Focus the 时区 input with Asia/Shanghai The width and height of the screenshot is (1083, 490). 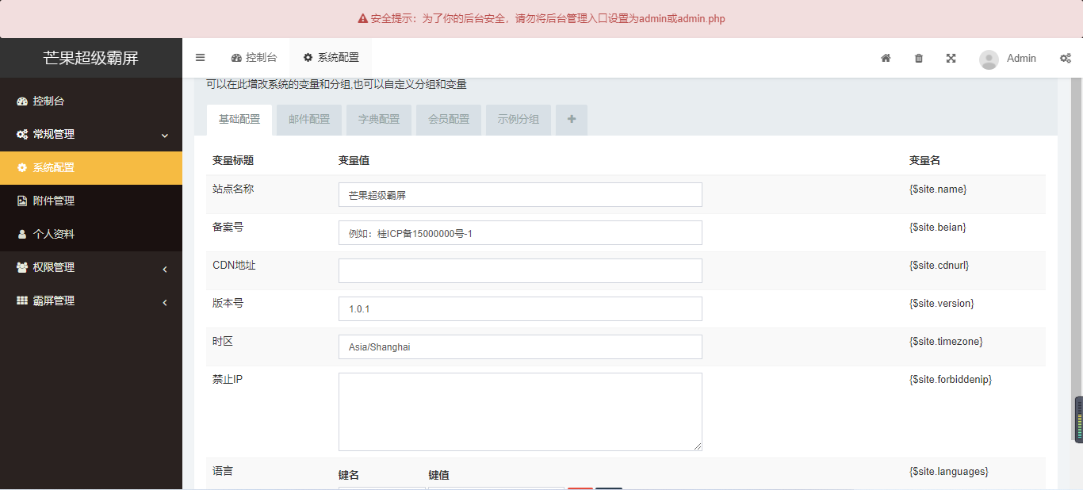click(x=520, y=347)
